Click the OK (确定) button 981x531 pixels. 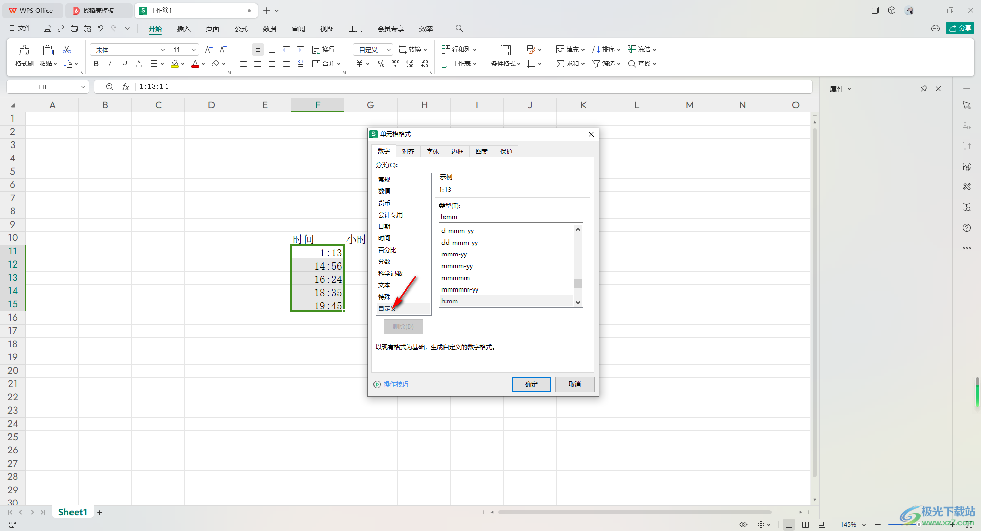[x=531, y=384]
